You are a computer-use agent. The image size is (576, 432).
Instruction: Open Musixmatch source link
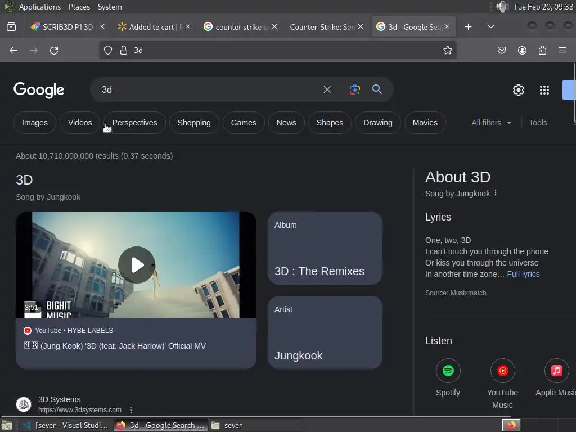click(x=468, y=293)
